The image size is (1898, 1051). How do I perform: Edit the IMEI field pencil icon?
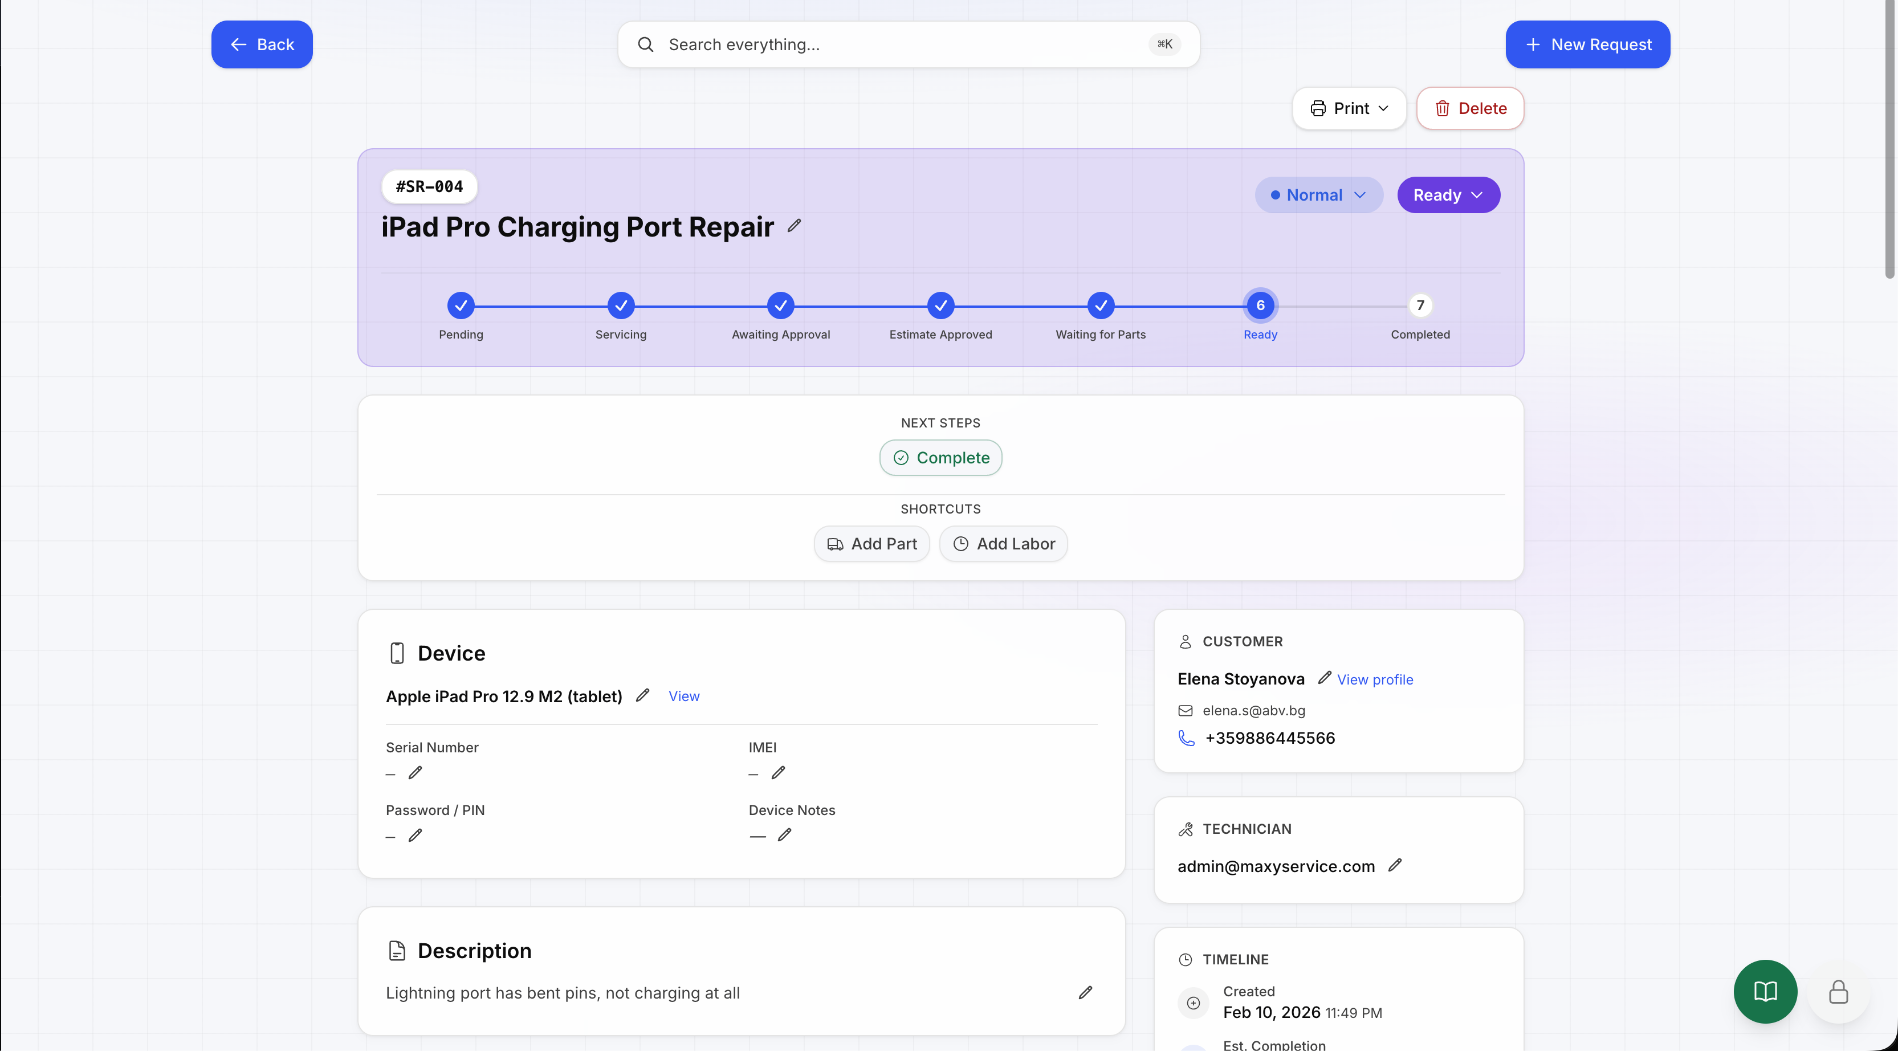coord(779,772)
